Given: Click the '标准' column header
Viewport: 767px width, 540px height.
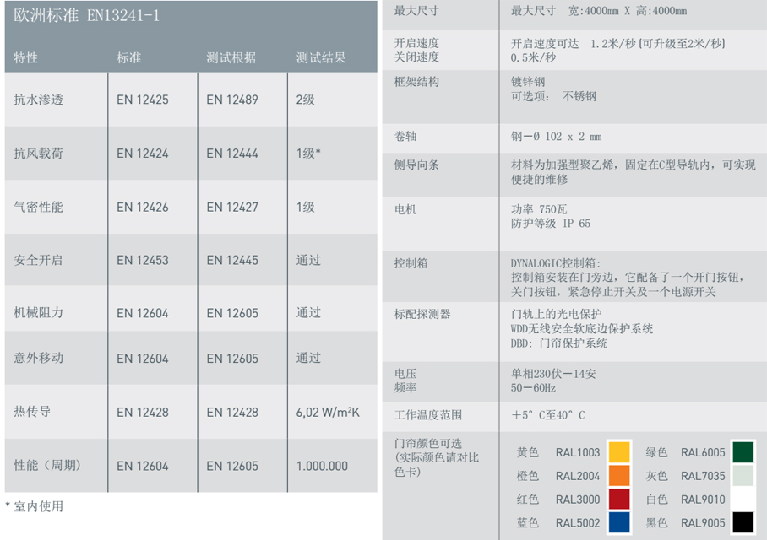Looking at the screenshot, I should point(128,57).
